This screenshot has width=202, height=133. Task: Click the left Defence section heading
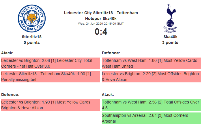(10, 95)
